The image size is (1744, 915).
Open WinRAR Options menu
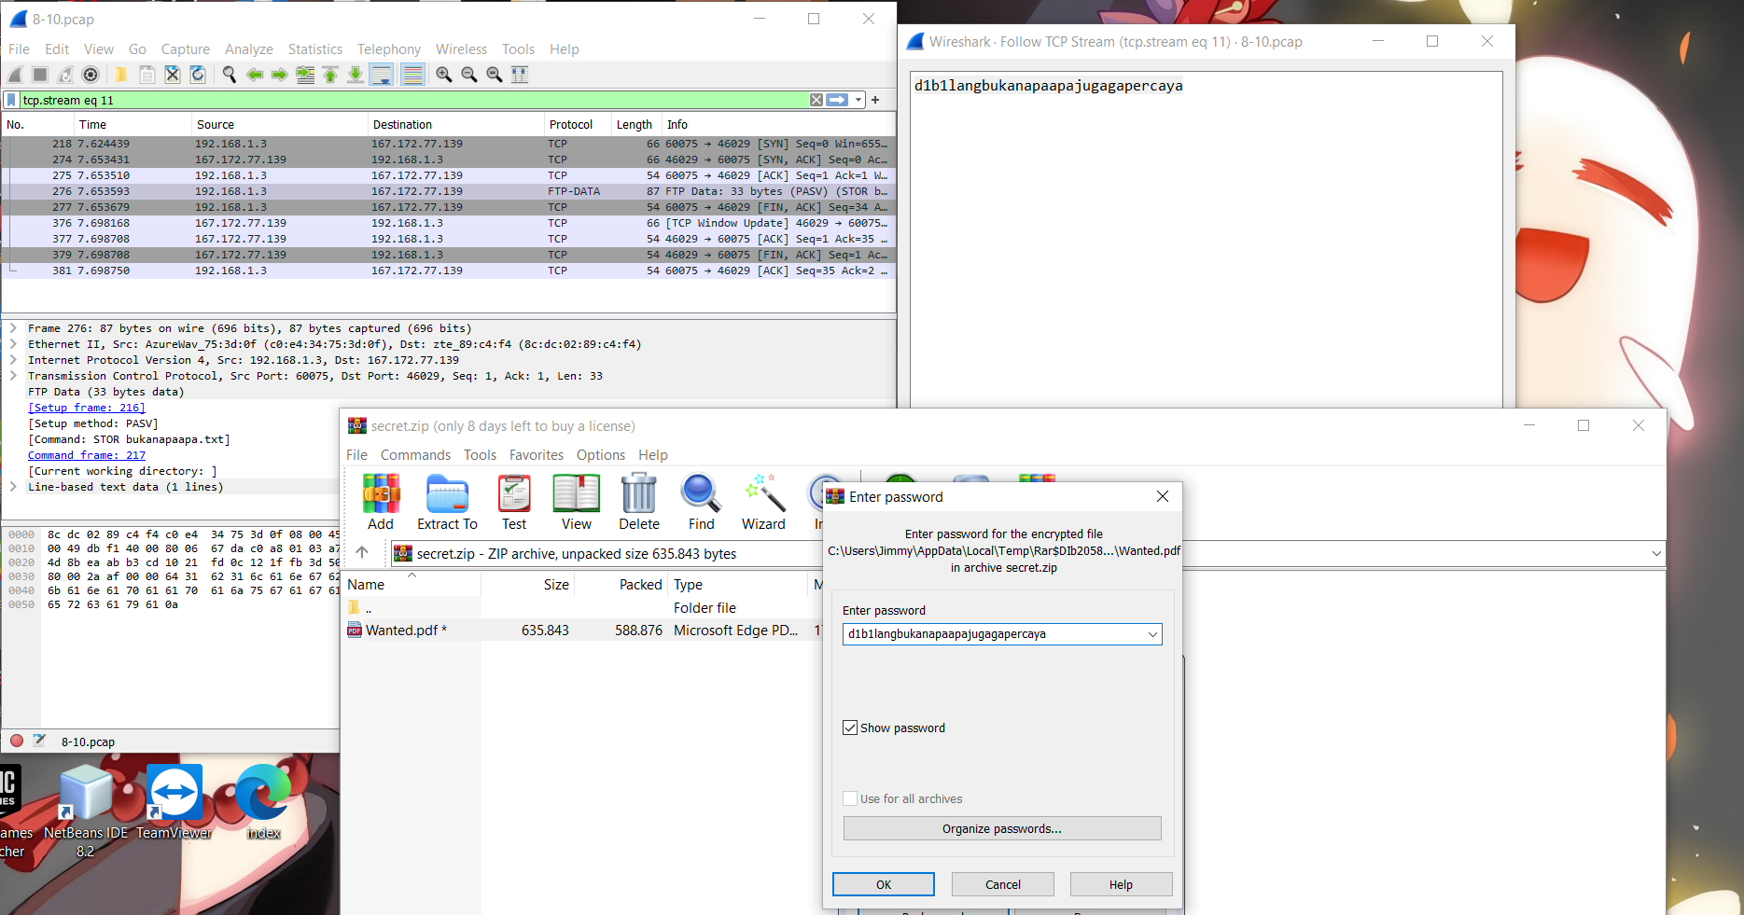pos(600,455)
